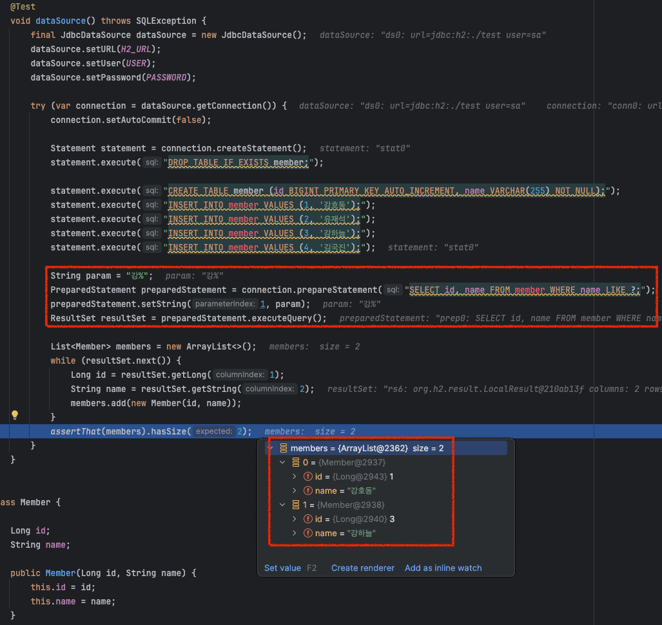Click the object icon for element 1 Member@2938
Image resolution: width=662 pixels, height=625 pixels.
coord(296,505)
